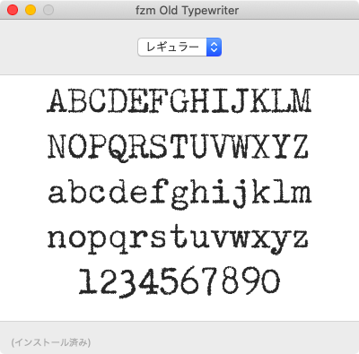Click the nopqrstuvwxyz lowercase preview line

coord(178,239)
